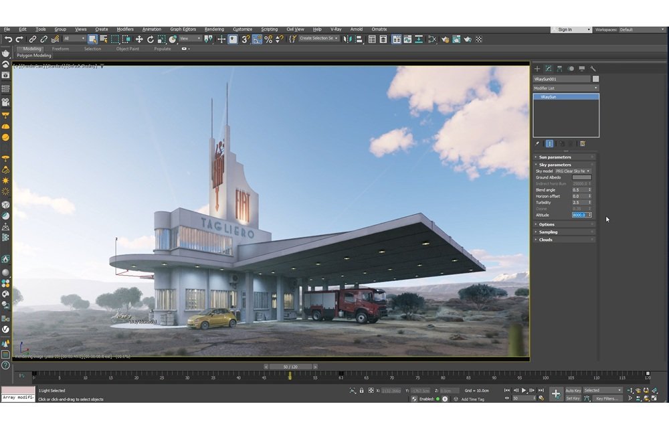This screenshot has width=669, height=429.
Task: Click the Ground Albedo color swatch
Action: 582,177
